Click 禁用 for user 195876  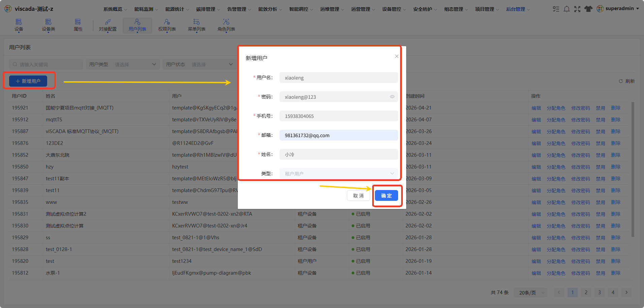click(x=601, y=143)
